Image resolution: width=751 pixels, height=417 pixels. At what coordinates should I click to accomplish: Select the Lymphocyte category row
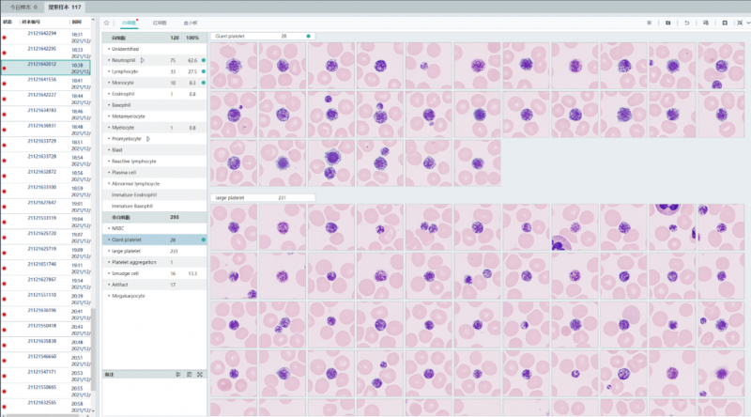point(154,71)
